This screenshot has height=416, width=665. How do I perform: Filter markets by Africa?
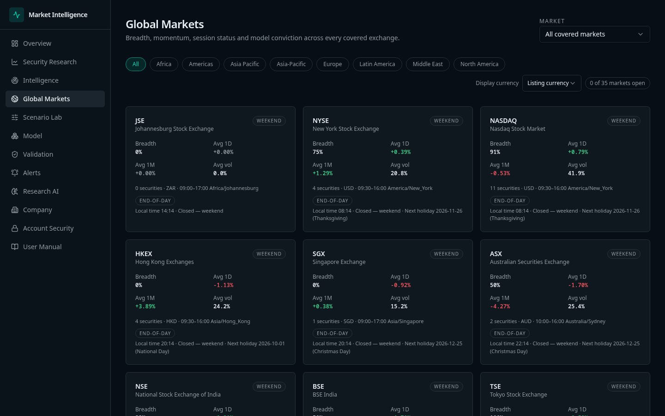[164, 64]
